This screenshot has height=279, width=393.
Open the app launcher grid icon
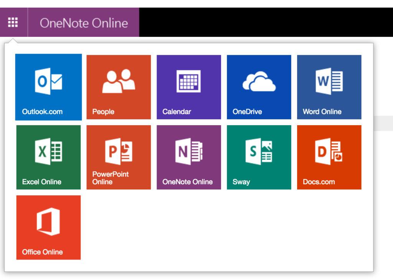click(x=13, y=22)
